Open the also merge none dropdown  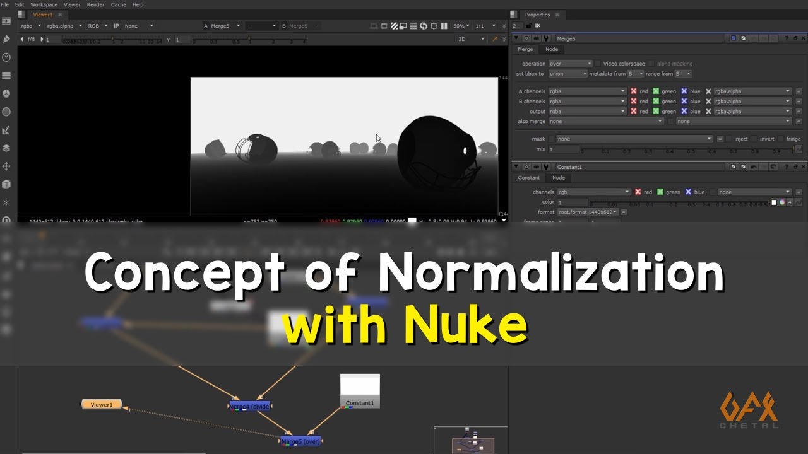coord(606,122)
